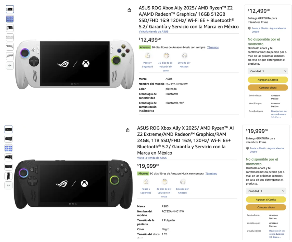Show more thumbnails via 4+ in Ally X gallery

(x=8, y=185)
